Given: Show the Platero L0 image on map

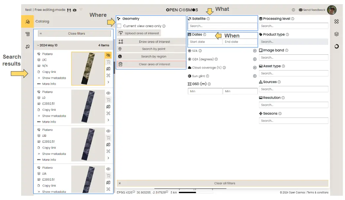Looking at the screenshot, I should pos(108,93).
